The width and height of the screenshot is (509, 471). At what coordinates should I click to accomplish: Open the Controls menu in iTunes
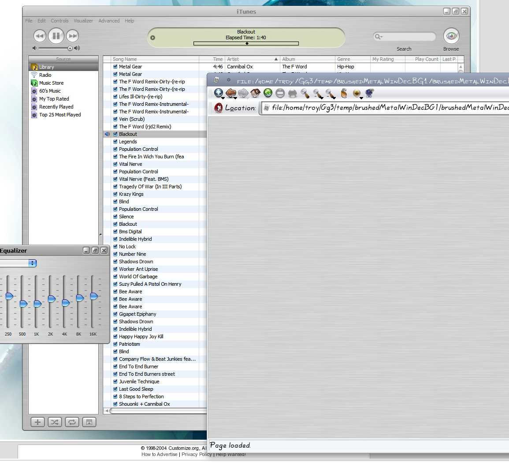[59, 21]
